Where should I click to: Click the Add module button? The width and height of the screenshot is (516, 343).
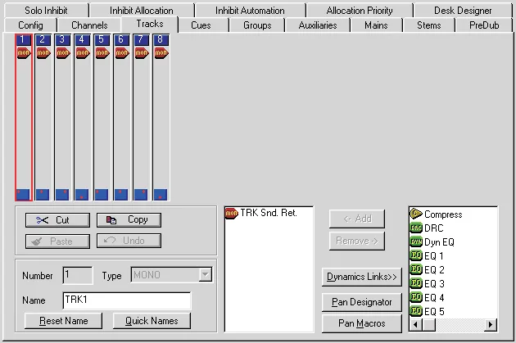(357, 219)
